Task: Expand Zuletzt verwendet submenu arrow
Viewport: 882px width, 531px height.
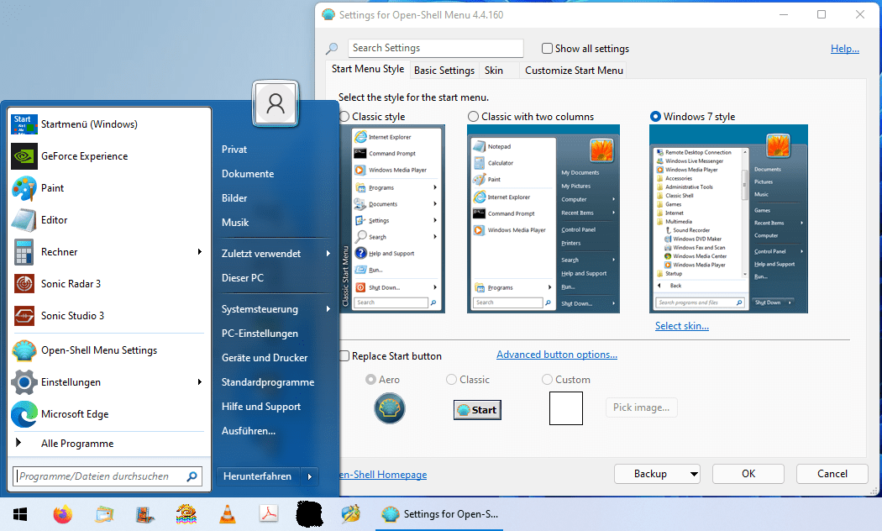Action: pos(328,254)
